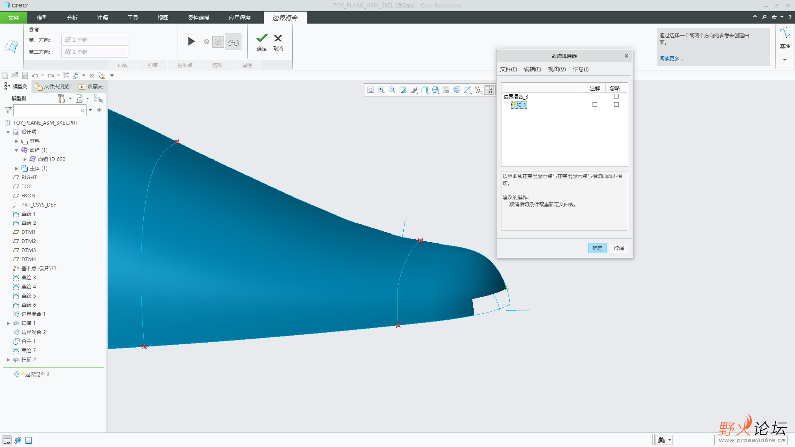Switch to the 柔性建模 ribbon tab
The image size is (795, 447).
[x=199, y=18]
